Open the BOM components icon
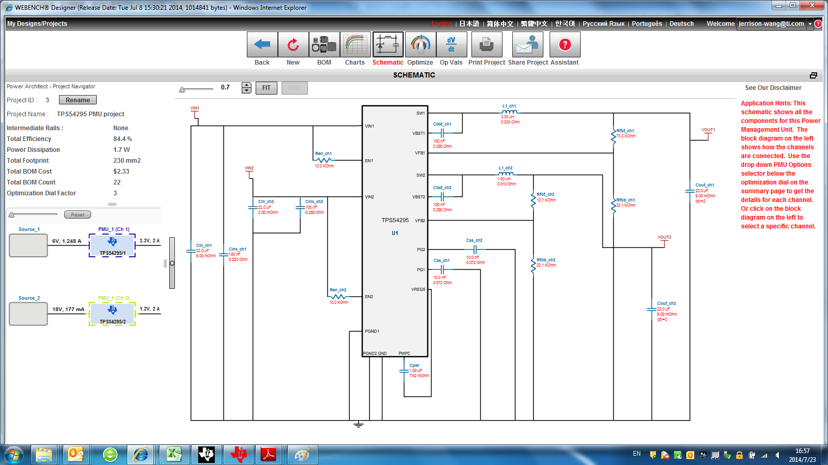828x465 pixels. pos(324,44)
